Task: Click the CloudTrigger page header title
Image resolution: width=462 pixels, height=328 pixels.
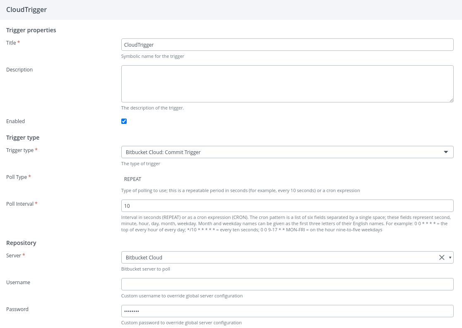Action: point(26,10)
